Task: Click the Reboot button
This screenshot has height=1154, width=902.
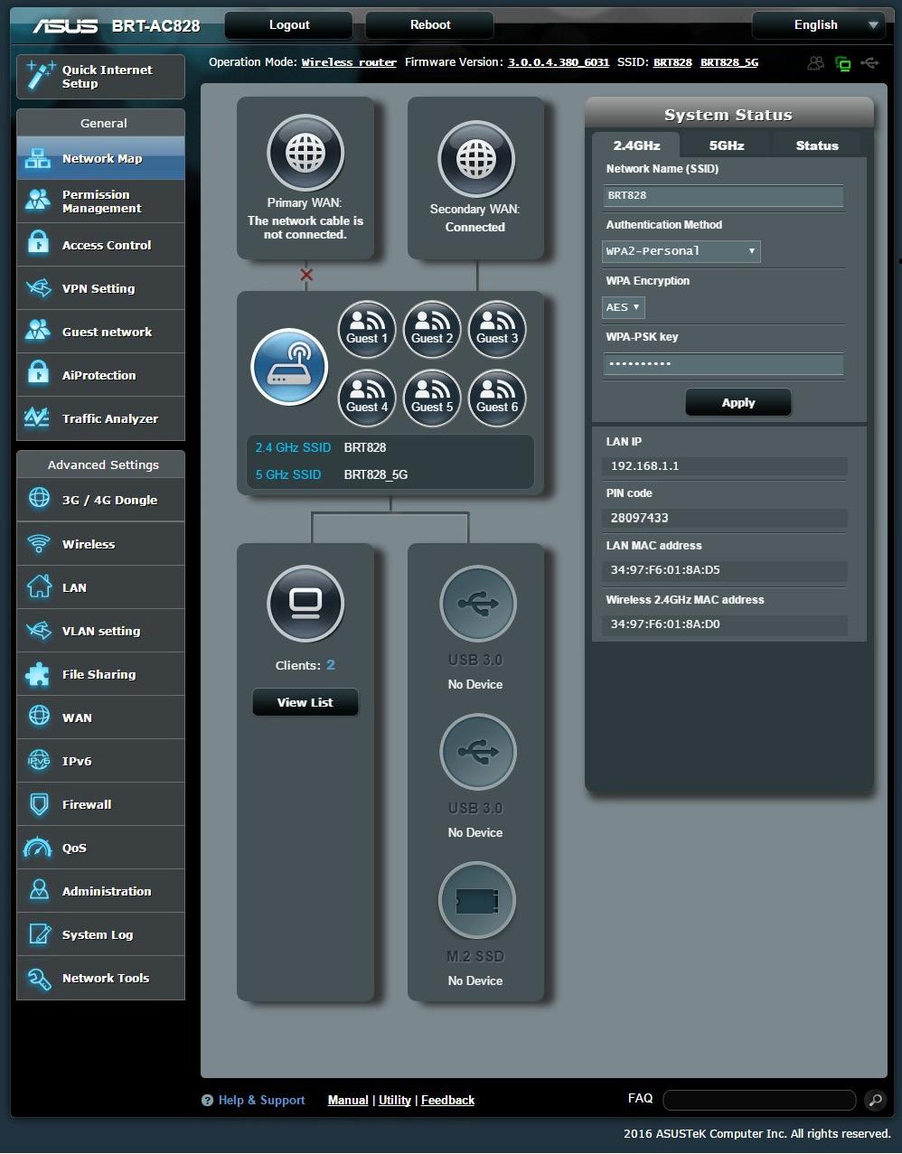Action: pos(430,25)
